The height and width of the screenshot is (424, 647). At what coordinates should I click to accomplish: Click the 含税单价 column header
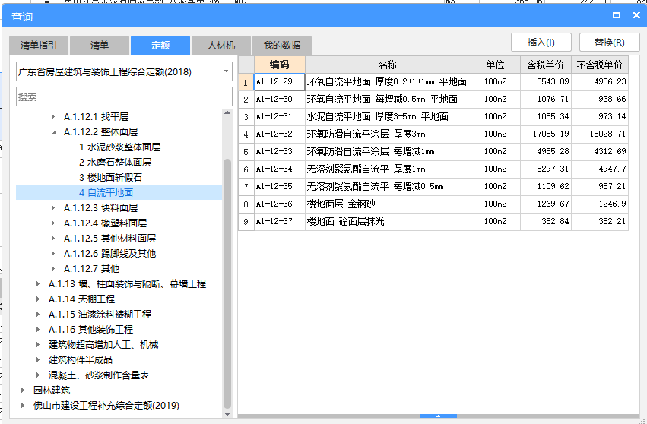pos(546,65)
